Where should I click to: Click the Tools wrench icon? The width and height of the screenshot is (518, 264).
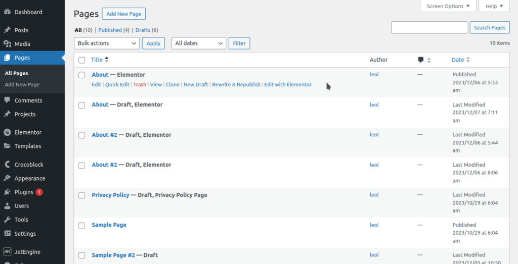coord(7,220)
